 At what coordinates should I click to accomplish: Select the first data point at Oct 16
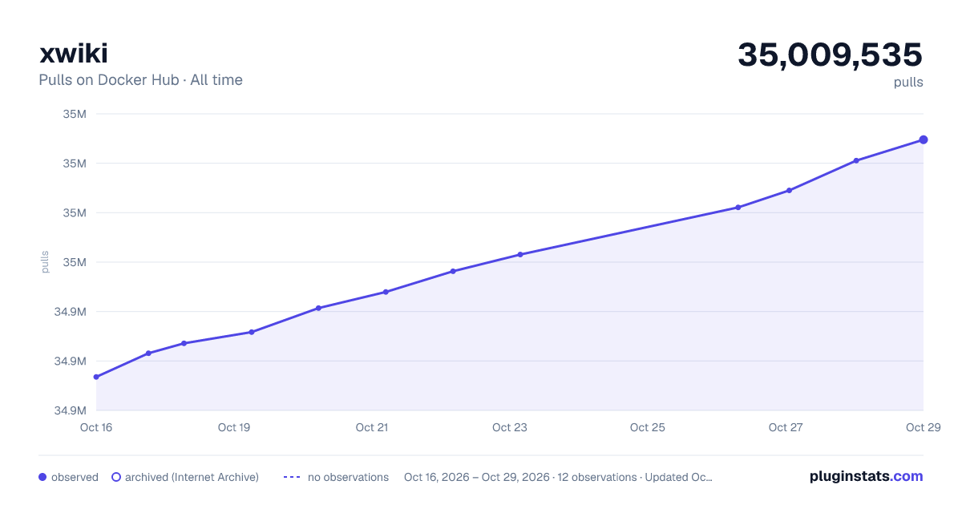(96, 377)
